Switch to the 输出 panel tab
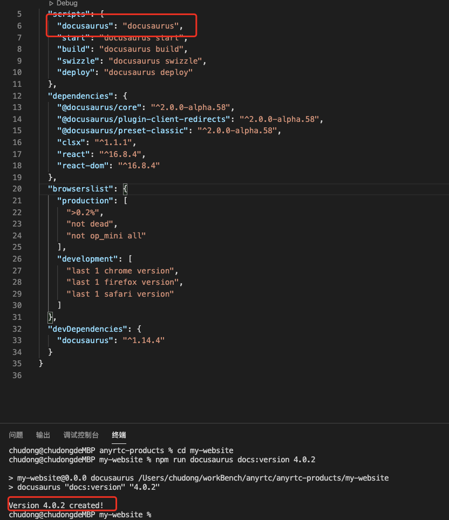This screenshot has height=520, width=449. click(43, 435)
